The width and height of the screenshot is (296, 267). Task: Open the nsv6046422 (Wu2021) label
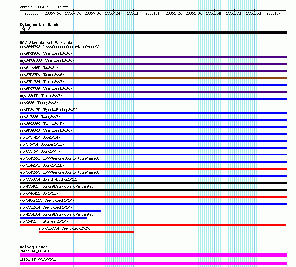coord(39,193)
